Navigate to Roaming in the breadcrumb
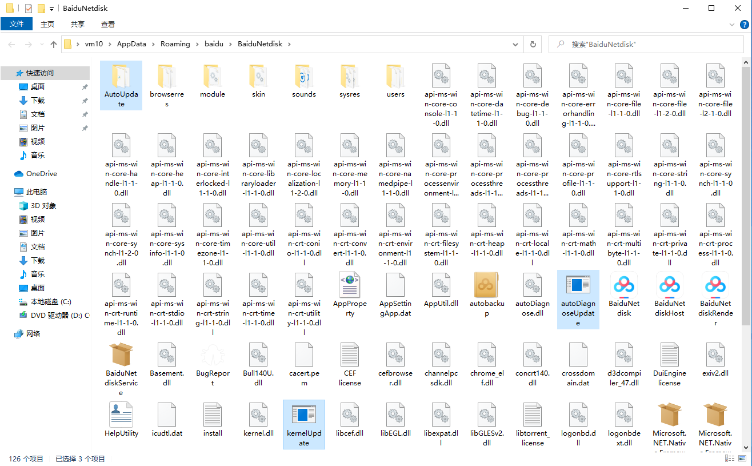 tap(175, 44)
